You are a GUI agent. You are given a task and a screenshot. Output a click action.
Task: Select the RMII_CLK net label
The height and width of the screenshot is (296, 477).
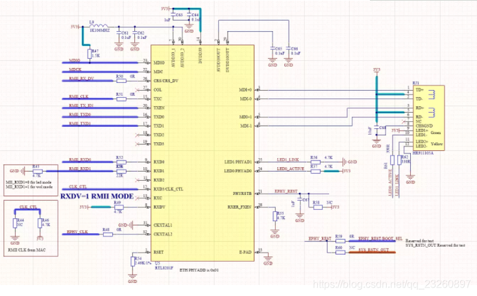[x=79, y=97]
